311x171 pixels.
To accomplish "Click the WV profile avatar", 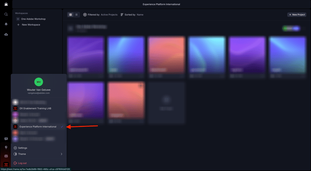I will pyautogui.click(x=39, y=82).
